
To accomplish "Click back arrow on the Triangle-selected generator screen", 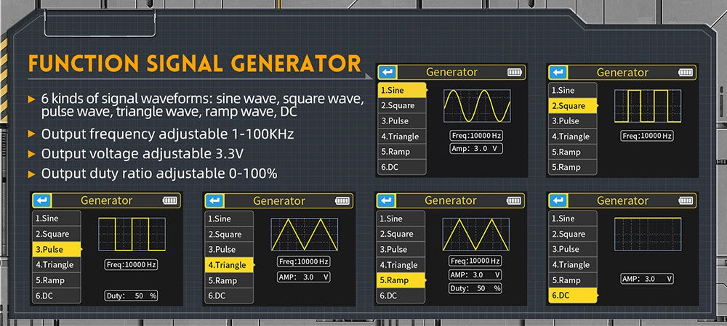I will (x=214, y=201).
